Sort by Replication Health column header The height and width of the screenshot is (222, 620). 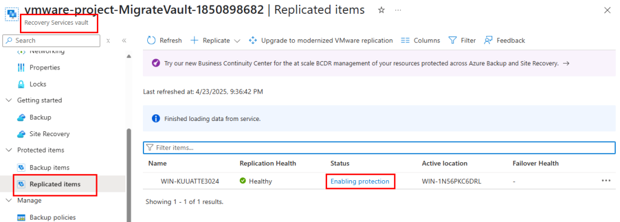(x=268, y=163)
